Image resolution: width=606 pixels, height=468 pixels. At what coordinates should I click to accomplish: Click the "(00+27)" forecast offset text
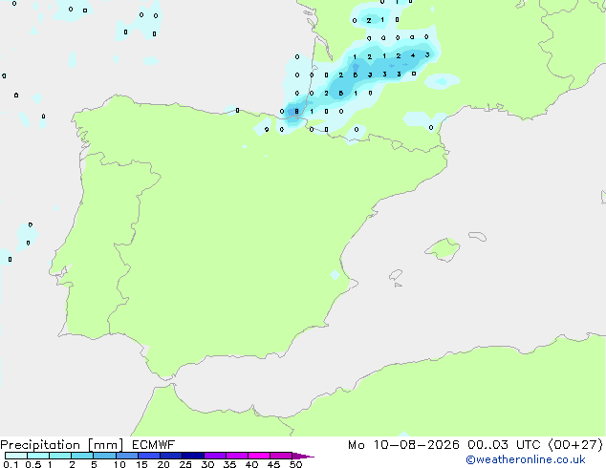click(x=575, y=445)
